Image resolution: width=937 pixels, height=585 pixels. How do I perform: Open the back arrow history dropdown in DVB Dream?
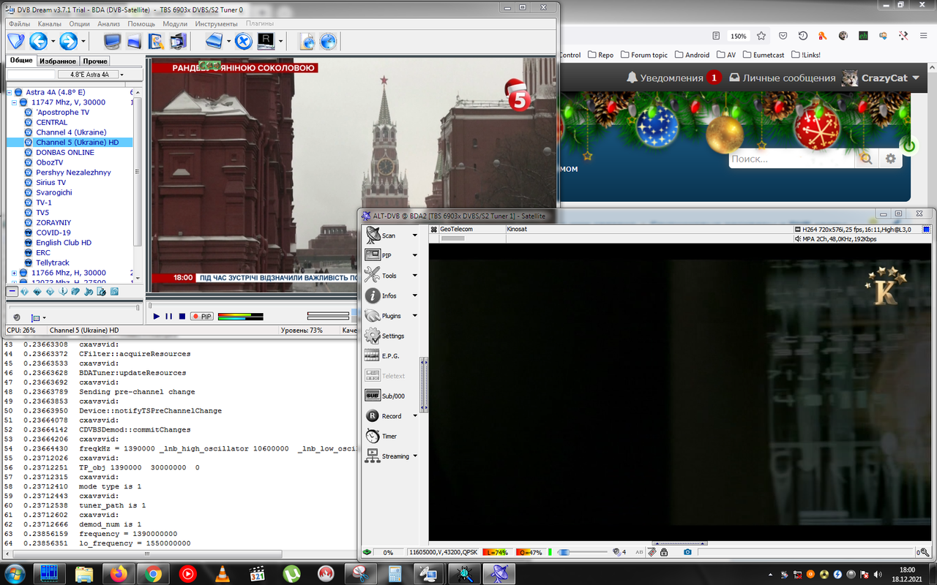pos(53,41)
